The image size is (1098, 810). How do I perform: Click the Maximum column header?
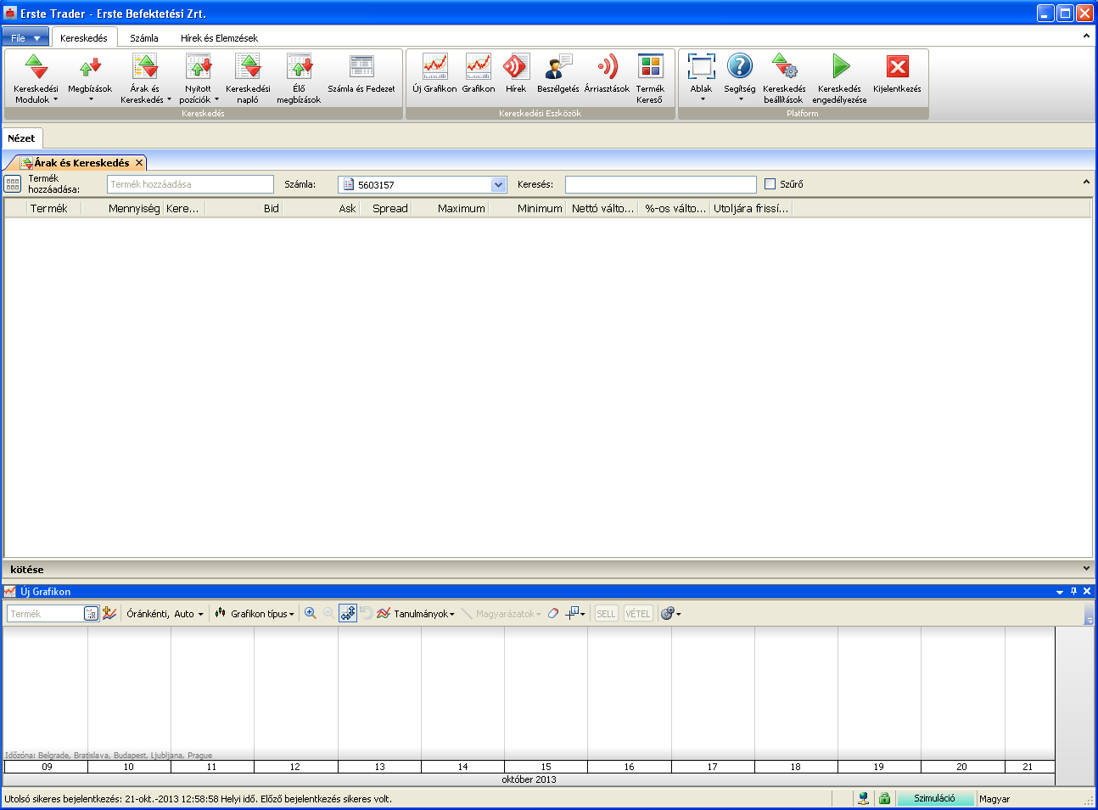click(x=450, y=208)
